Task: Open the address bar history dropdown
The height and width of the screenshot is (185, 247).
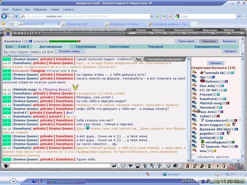Action: coord(151,16)
